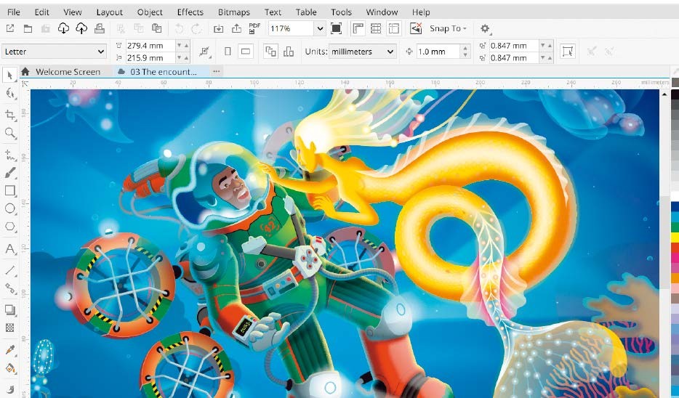Open the Layout menu
The height and width of the screenshot is (398, 679).
110,12
